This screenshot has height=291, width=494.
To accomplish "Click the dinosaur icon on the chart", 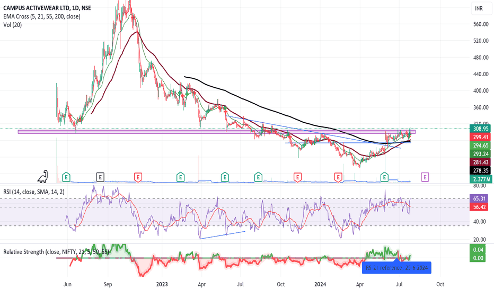I will [x=42, y=177].
